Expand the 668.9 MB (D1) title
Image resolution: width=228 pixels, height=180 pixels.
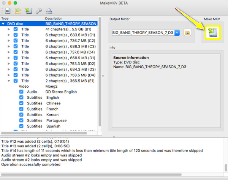pos(9,58)
